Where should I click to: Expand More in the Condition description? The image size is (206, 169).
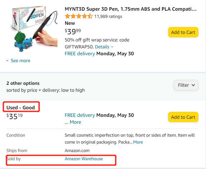click(x=138, y=142)
